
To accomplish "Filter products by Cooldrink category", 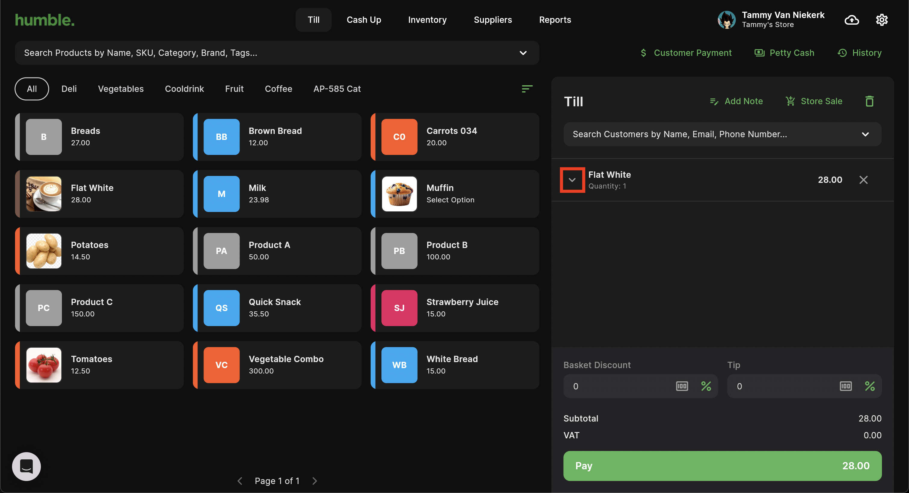I will 184,89.
